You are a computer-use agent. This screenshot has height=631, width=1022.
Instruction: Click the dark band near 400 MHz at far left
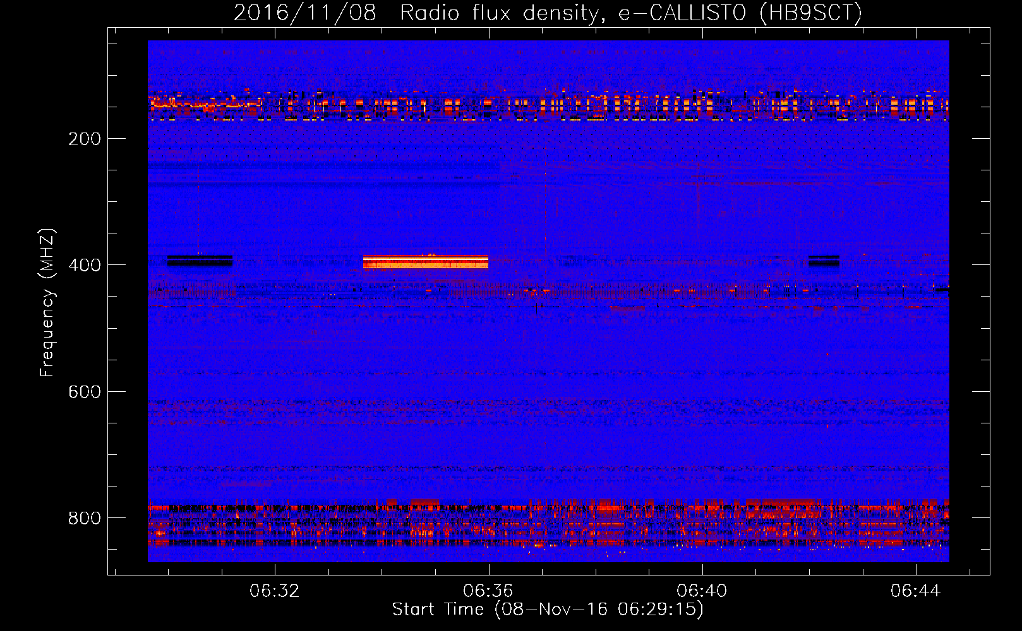200,261
